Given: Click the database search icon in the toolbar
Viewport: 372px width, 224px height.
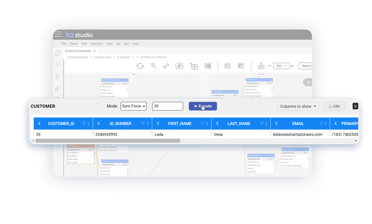Looking at the screenshot, I should (228, 66).
